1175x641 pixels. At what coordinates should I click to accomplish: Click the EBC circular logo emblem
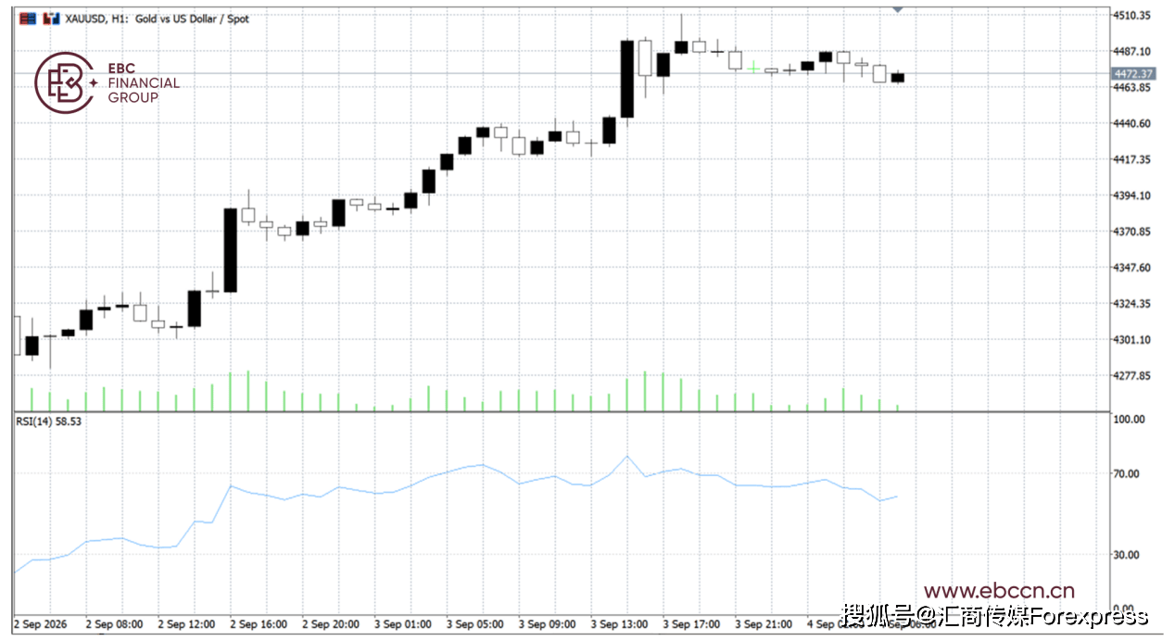pos(65,83)
